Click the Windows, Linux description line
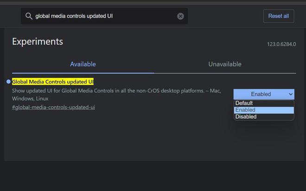 point(30,99)
